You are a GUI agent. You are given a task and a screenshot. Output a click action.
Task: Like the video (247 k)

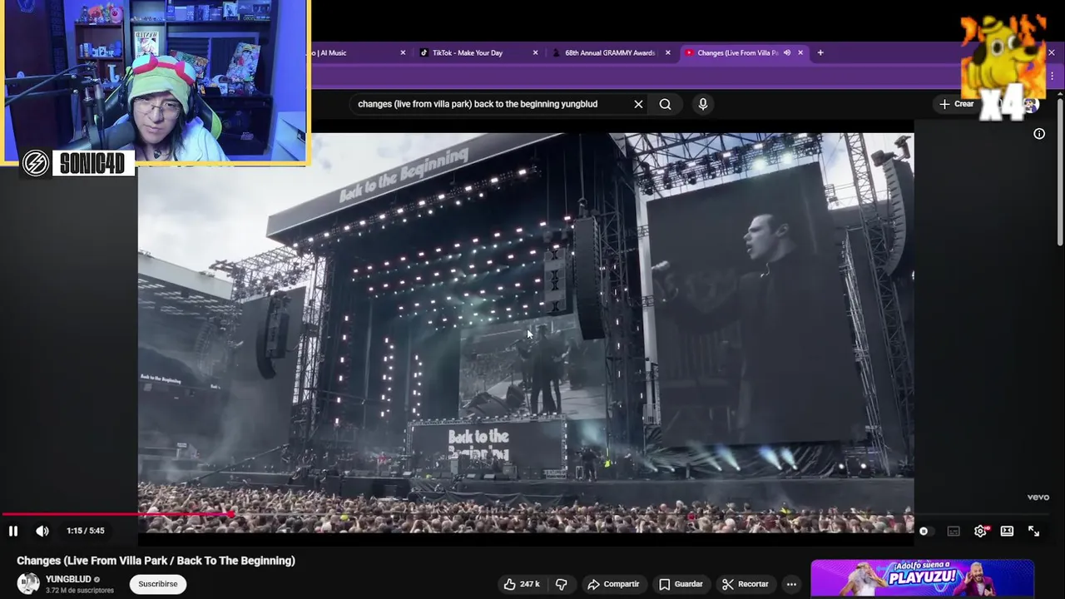522,584
